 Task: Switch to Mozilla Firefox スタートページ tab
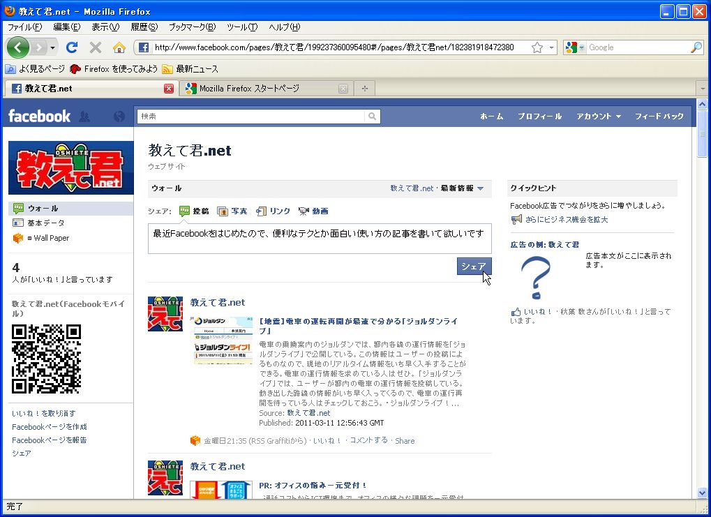pyautogui.click(x=266, y=89)
